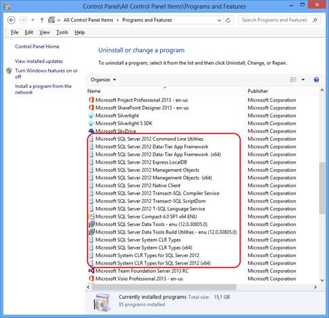Click the Microsoft SkyDrive cloud icon
Screen dimensions: 329x318
pyautogui.click(x=91, y=131)
